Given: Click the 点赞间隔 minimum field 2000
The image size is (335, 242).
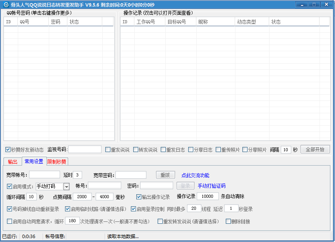Looking at the screenshot, I should click(x=82, y=196).
